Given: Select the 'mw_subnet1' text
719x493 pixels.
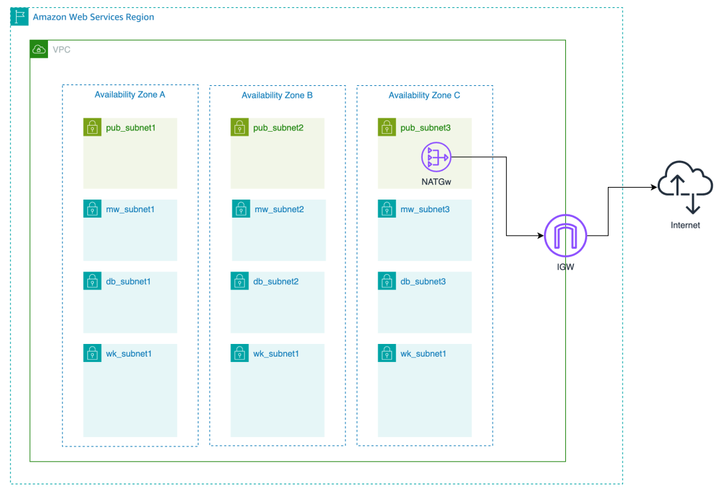Looking at the screenshot, I should click(x=130, y=210).
